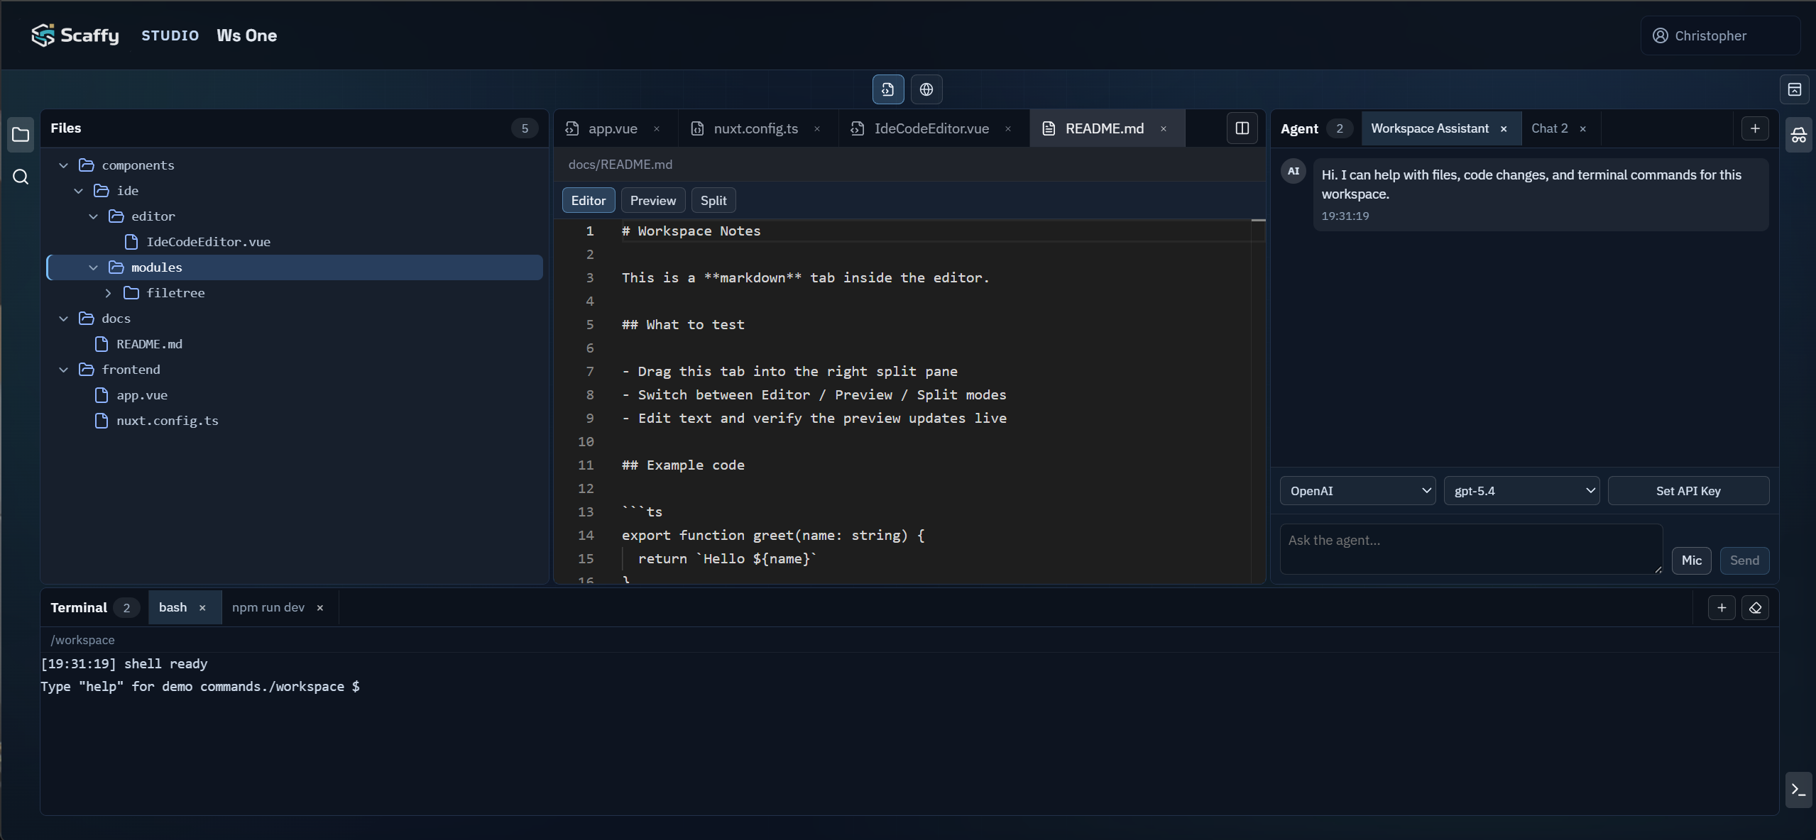
Task: Open the search icon in left sidebar
Action: click(x=21, y=177)
